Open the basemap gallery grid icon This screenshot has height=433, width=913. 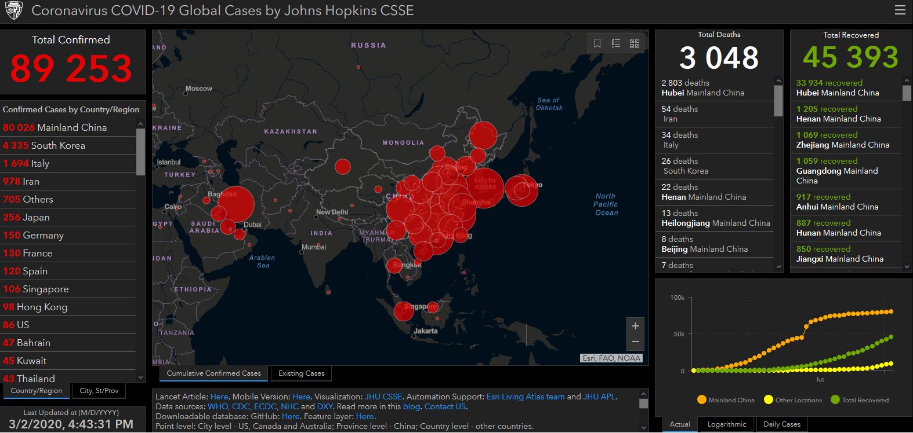point(635,43)
